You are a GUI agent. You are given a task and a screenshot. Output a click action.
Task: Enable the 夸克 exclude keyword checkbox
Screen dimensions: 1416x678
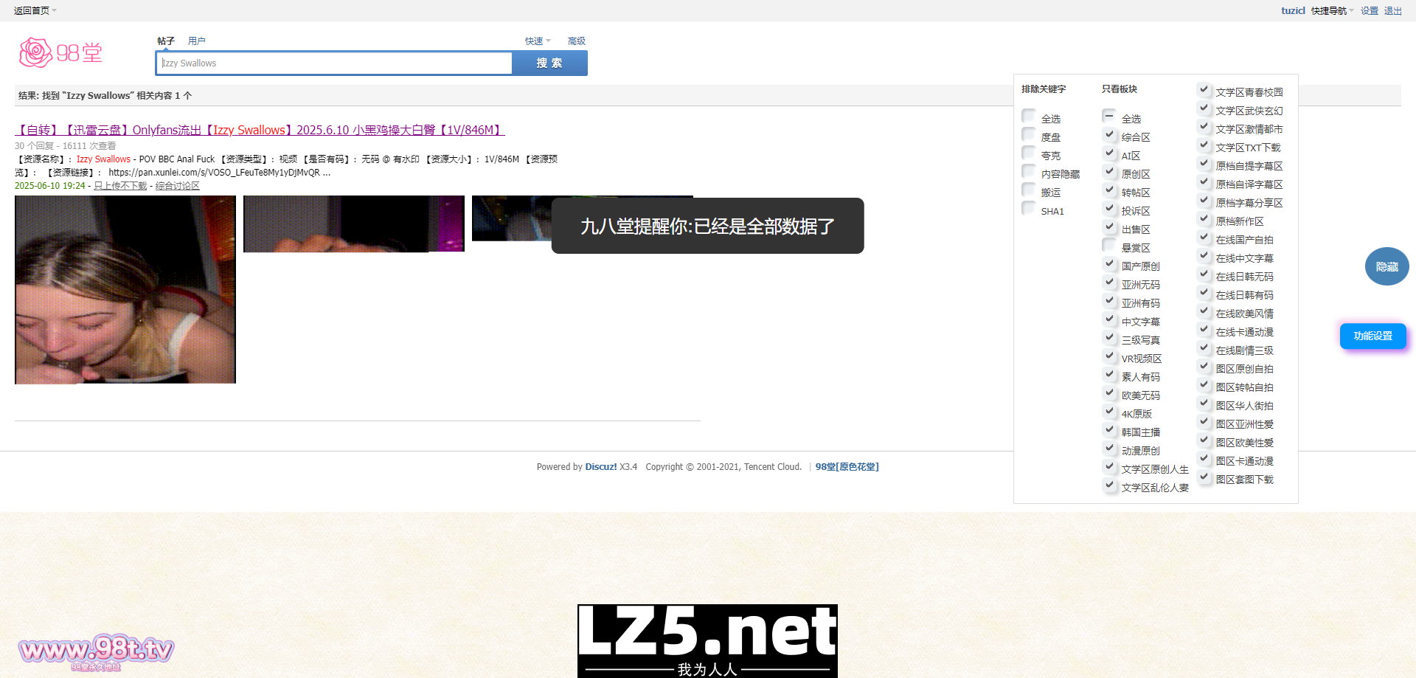coord(1029,153)
